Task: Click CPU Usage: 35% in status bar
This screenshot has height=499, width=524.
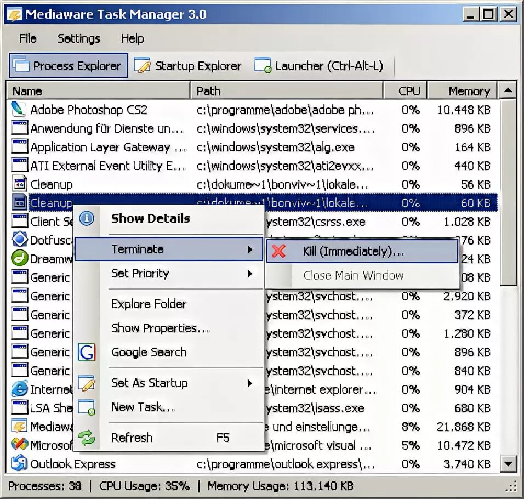Action: point(144,486)
